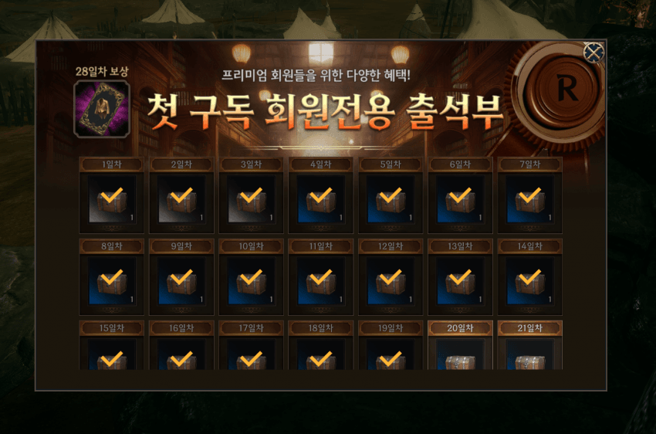Select the 5일차 reward chest
Image resolution: width=656 pixels, height=434 pixels.
point(391,199)
